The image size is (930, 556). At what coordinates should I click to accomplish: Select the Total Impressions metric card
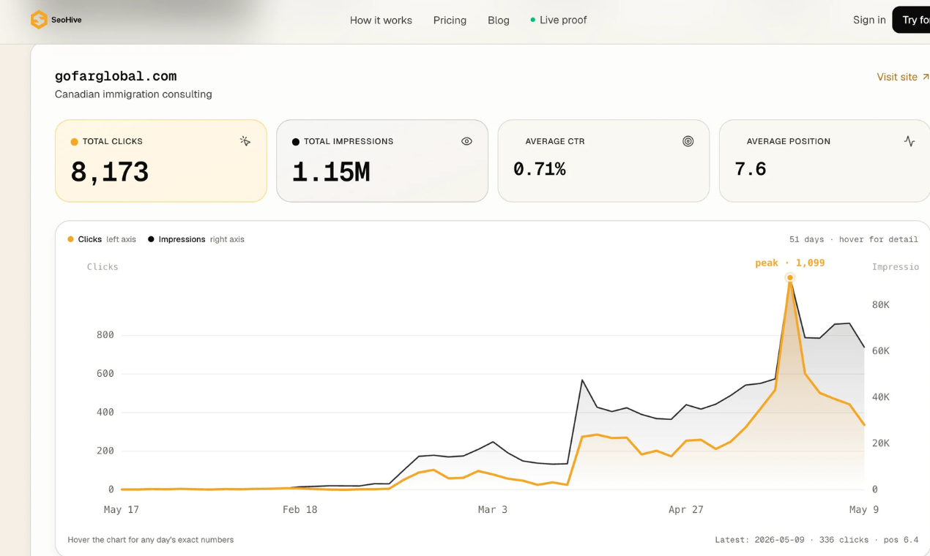(x=382, y=161)
